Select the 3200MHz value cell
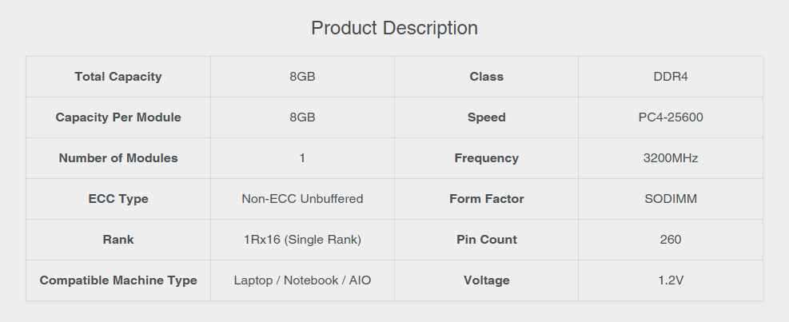Image resolution: width=789 pixels, height=322 pixels. (671, 158)
